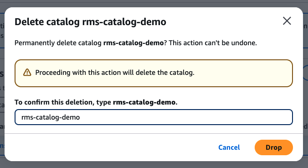Click the 'Permanently delete catalog' words
The image size is (308, 168).
click(x=58, y=43)
